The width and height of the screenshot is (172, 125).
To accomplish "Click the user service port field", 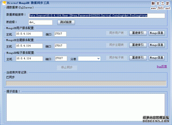I will 60,34.
